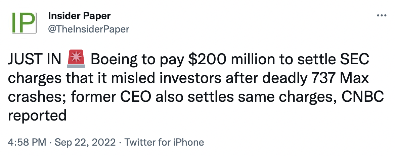The height and width of the screenshot is (156, 395).
Task: Click the word reported in the tweet
Action: pos(37,116)
